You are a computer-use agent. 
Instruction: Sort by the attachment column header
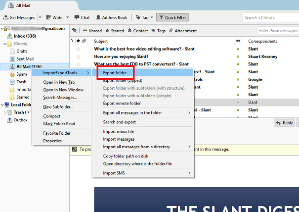click(x=84, y=41)
